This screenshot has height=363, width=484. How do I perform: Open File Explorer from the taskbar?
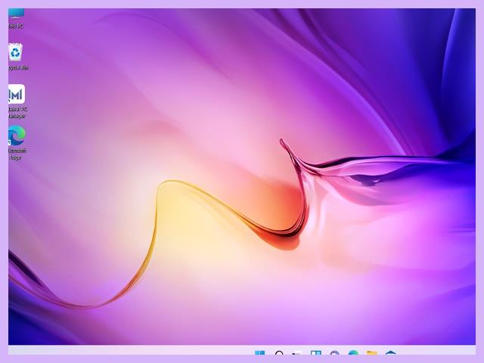(x=372, y=352)
